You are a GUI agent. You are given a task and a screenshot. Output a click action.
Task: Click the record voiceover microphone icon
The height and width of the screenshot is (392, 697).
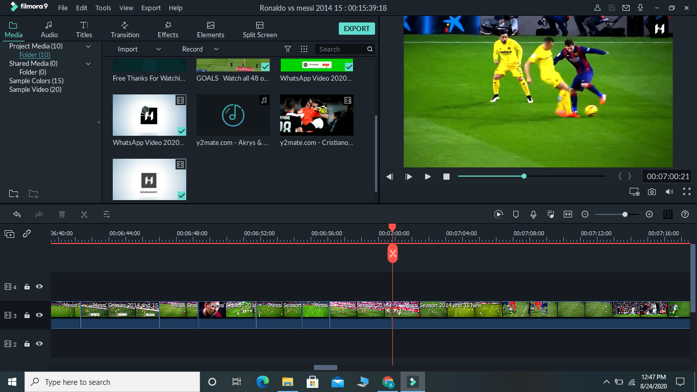(533, 214)
